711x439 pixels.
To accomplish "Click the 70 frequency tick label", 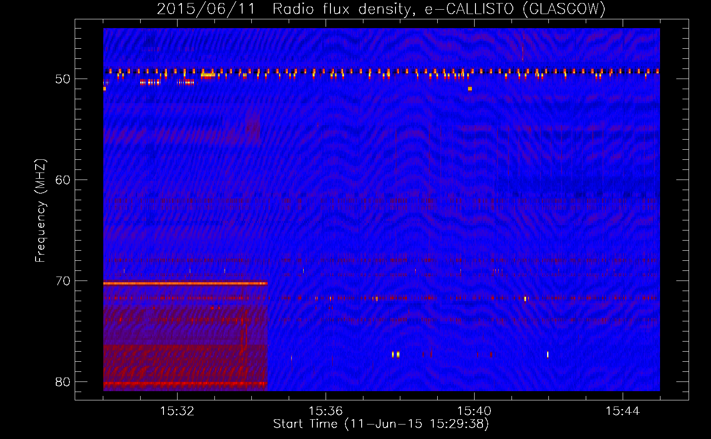I will point(63,281).
